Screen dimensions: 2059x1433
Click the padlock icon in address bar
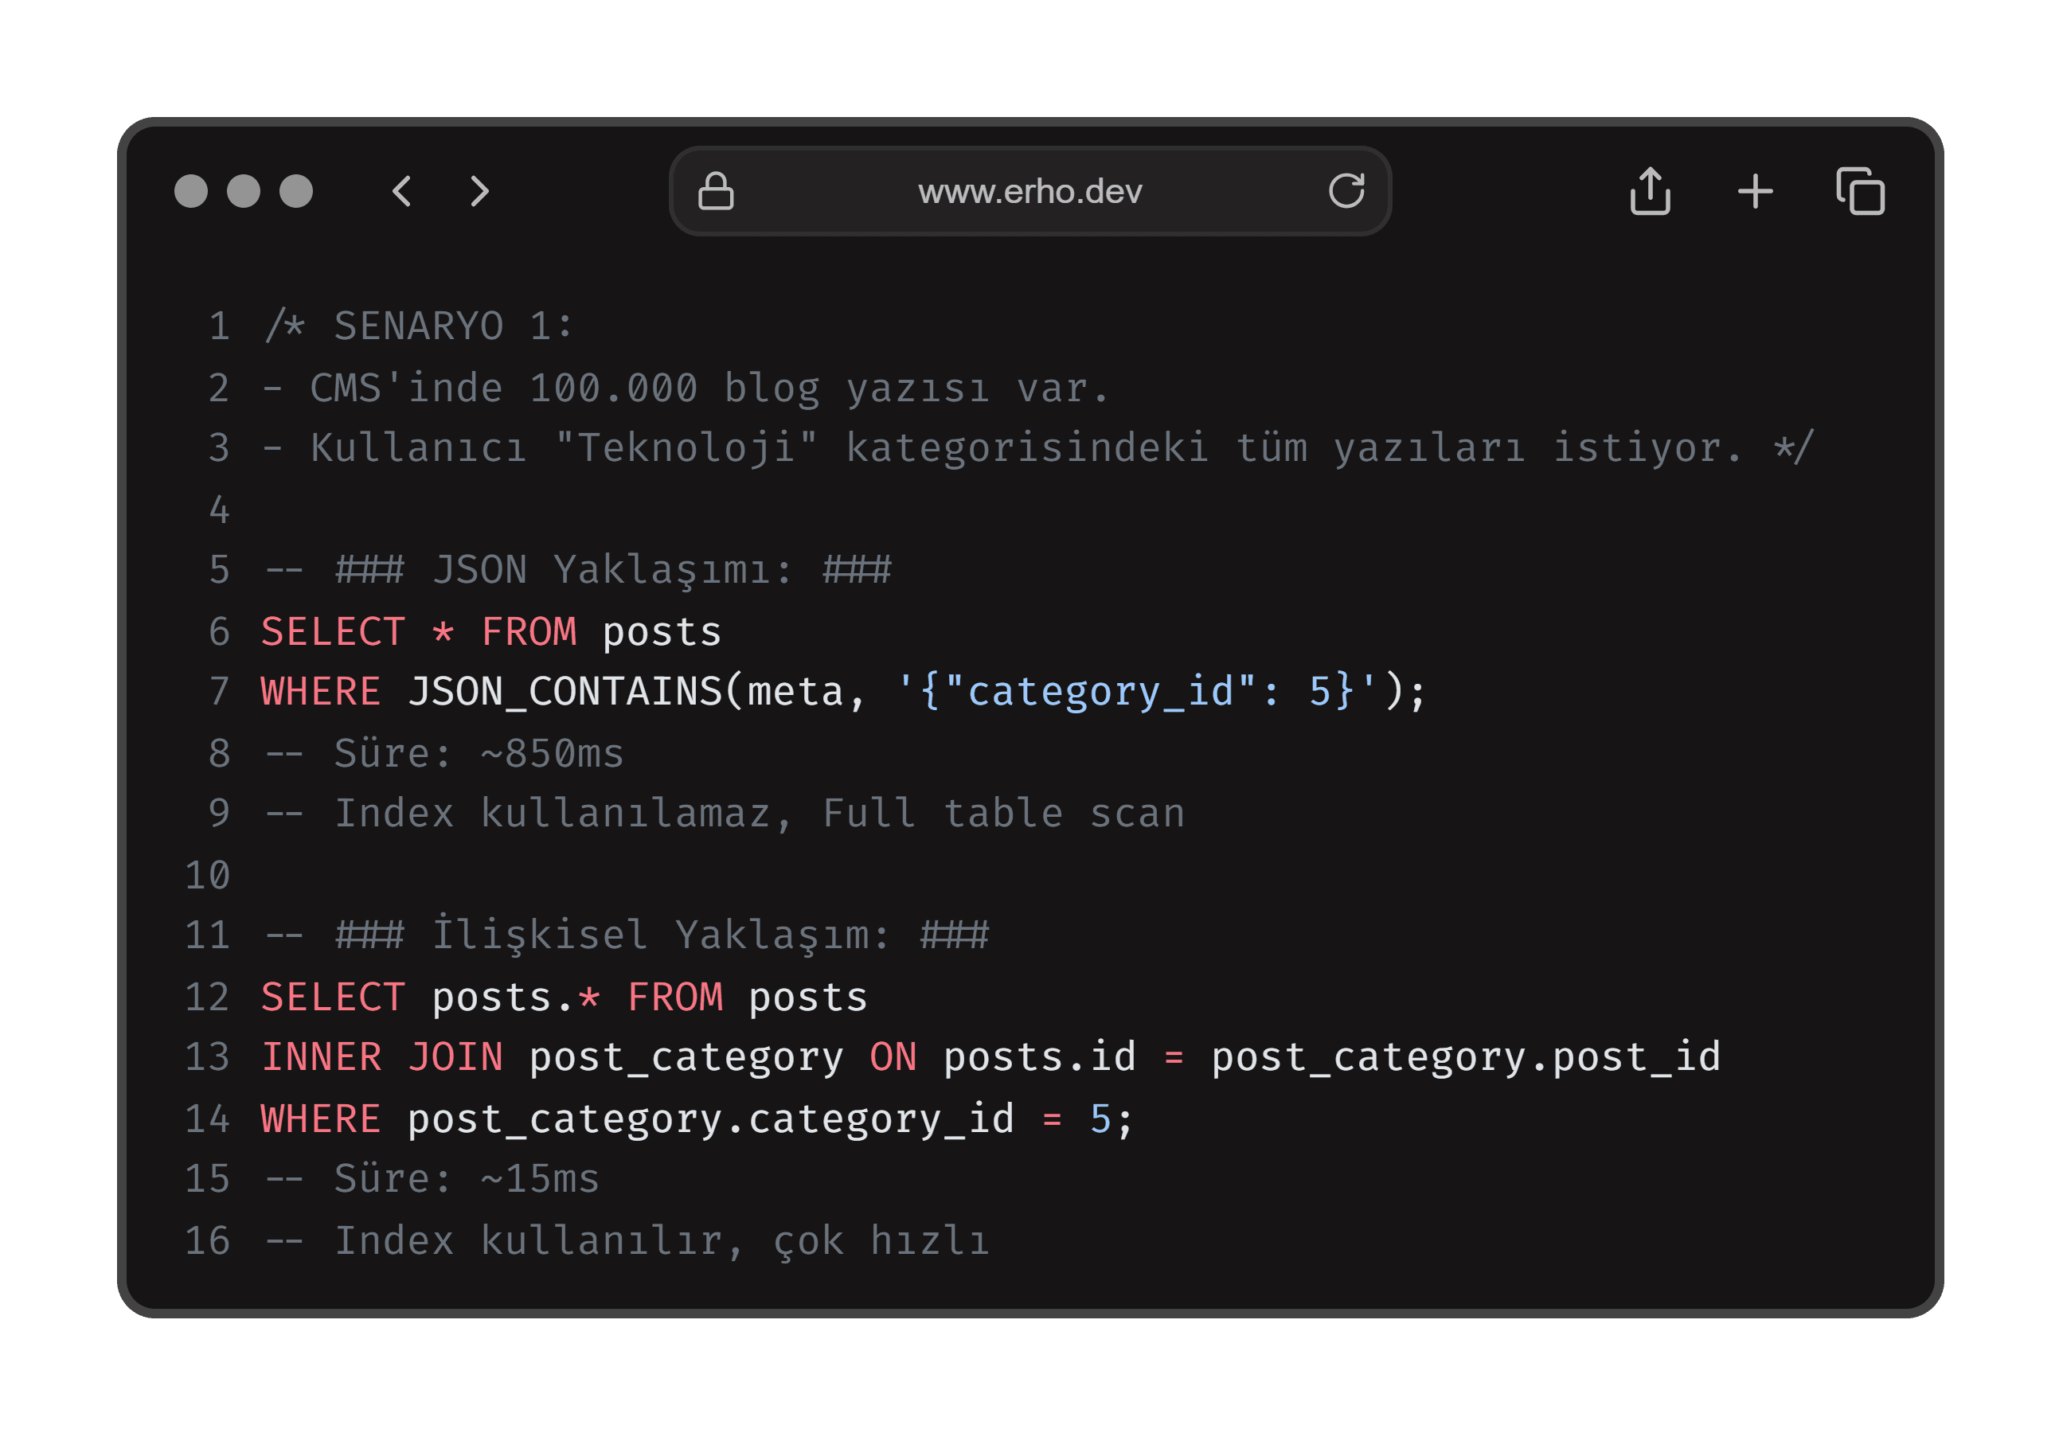716,191
